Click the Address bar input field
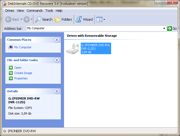 (95, 28)
